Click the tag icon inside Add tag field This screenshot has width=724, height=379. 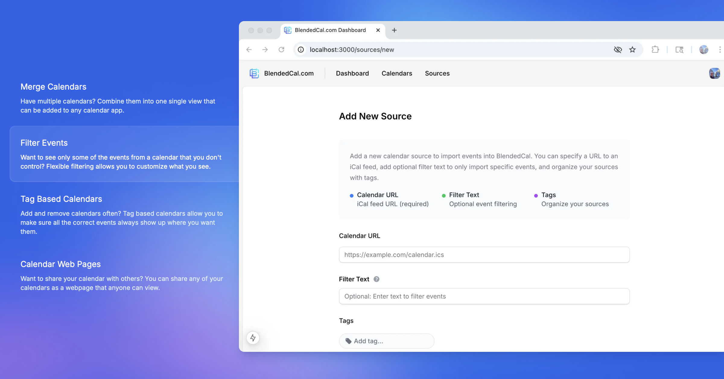pos(348,341)
